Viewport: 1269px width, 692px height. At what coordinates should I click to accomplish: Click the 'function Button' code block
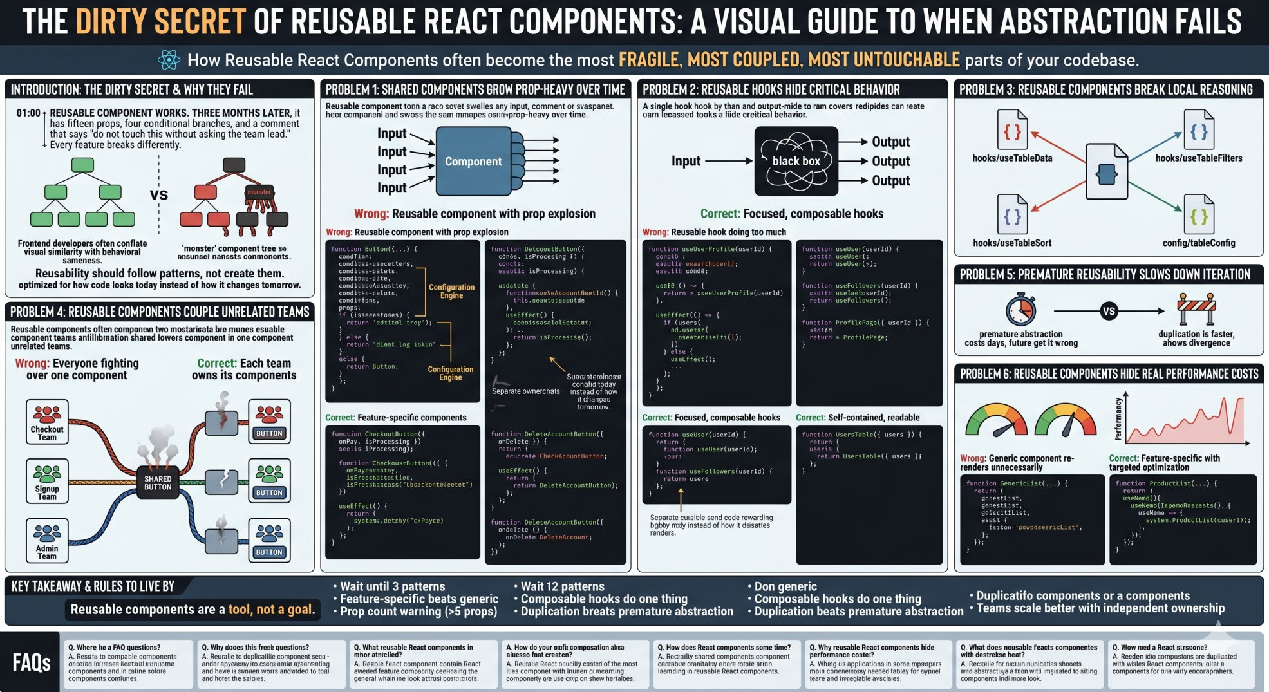pyautogui.click(x=402, y=321)
